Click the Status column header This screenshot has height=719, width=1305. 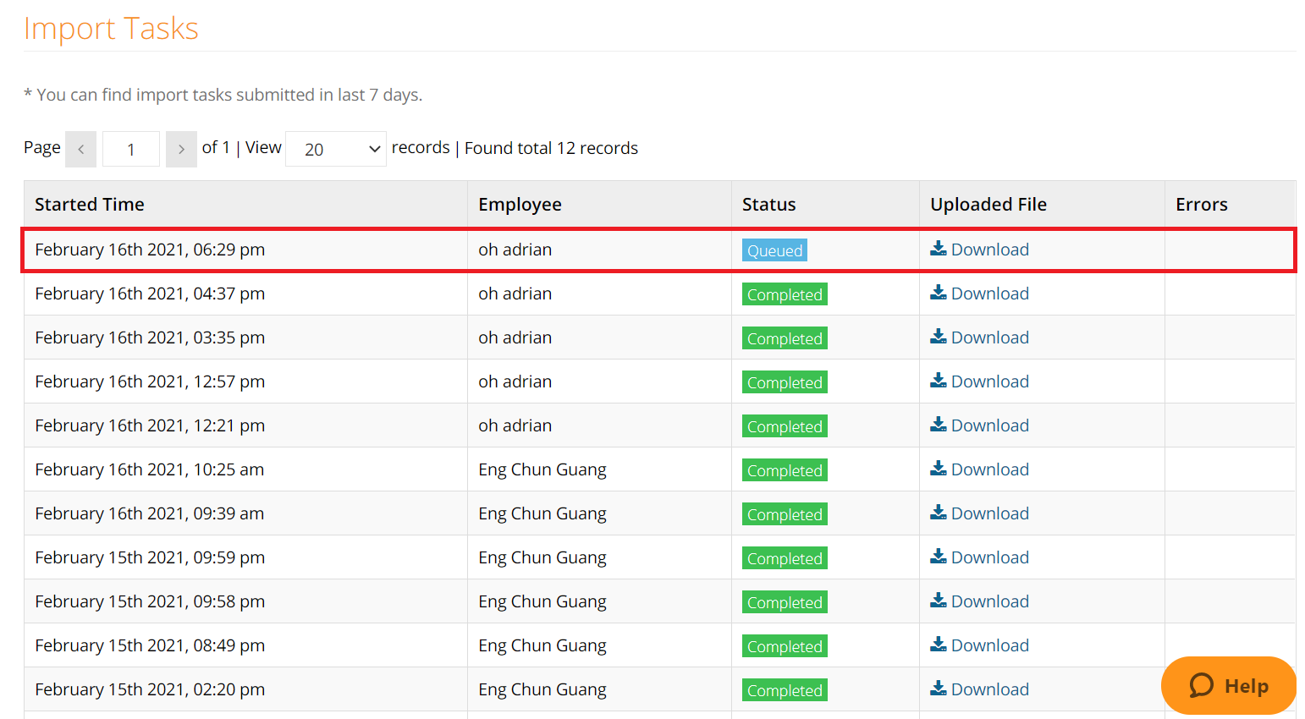coord(768,205)
